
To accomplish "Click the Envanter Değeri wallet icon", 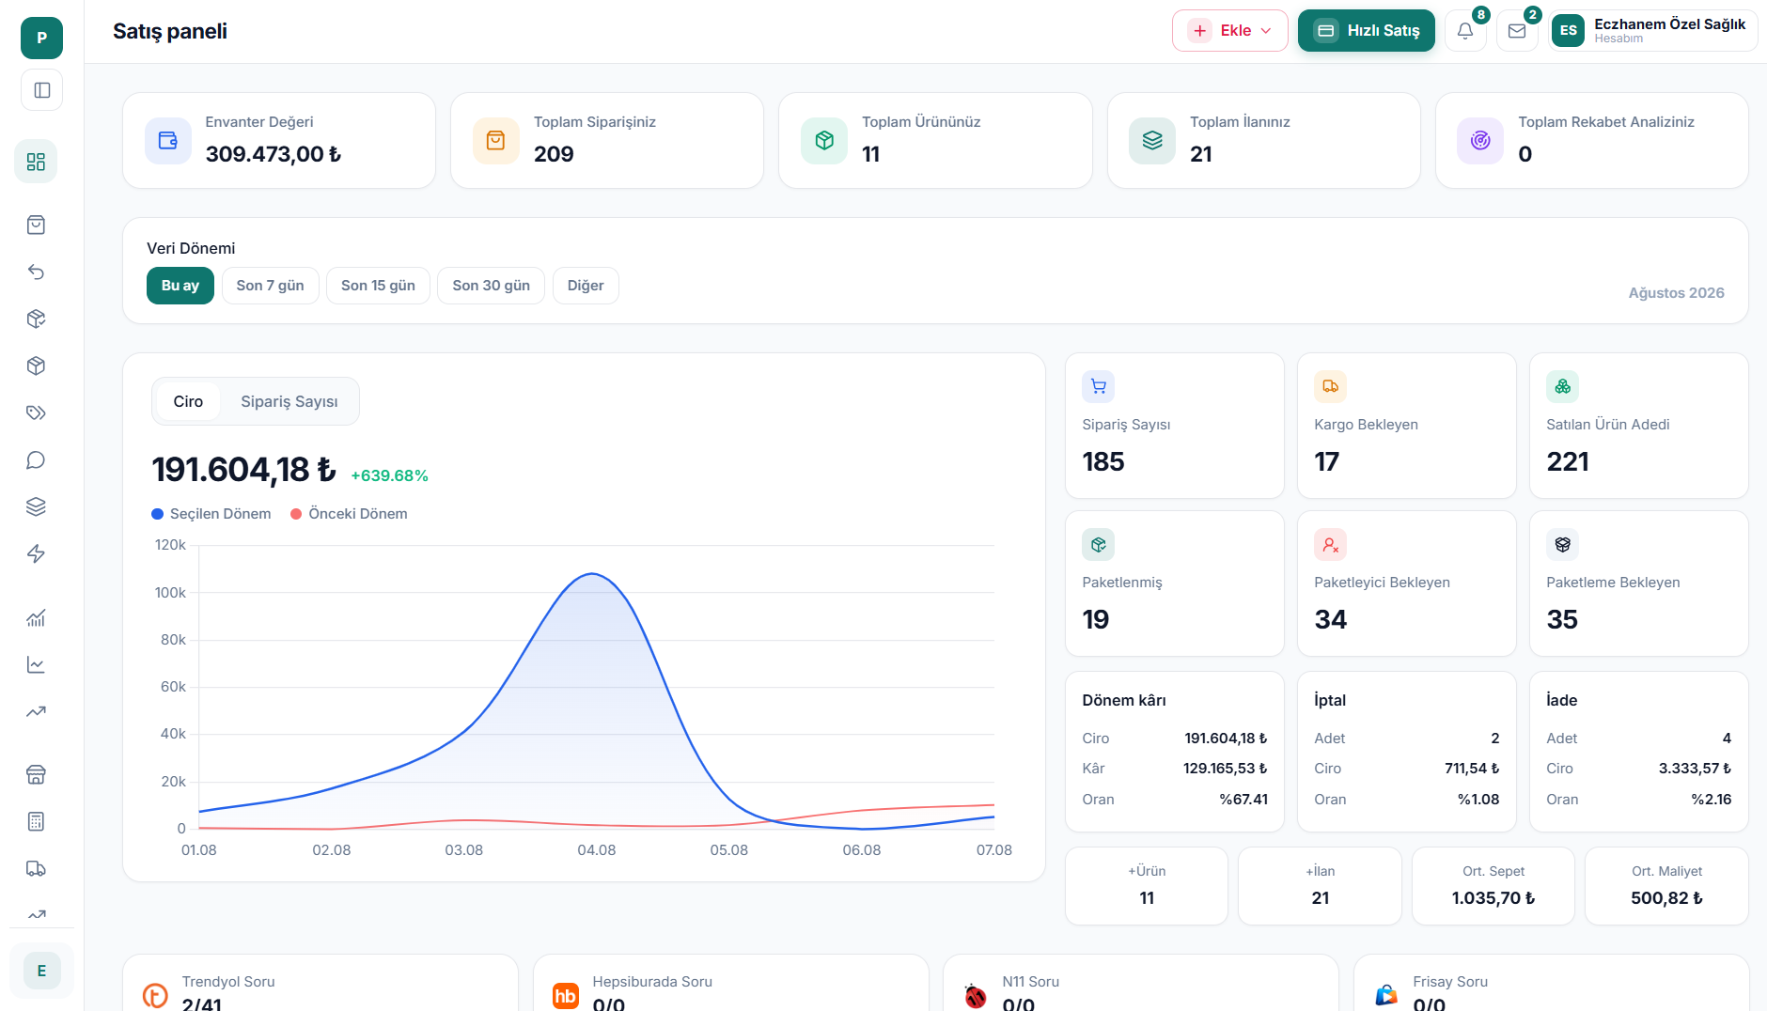I will point(168,140).
